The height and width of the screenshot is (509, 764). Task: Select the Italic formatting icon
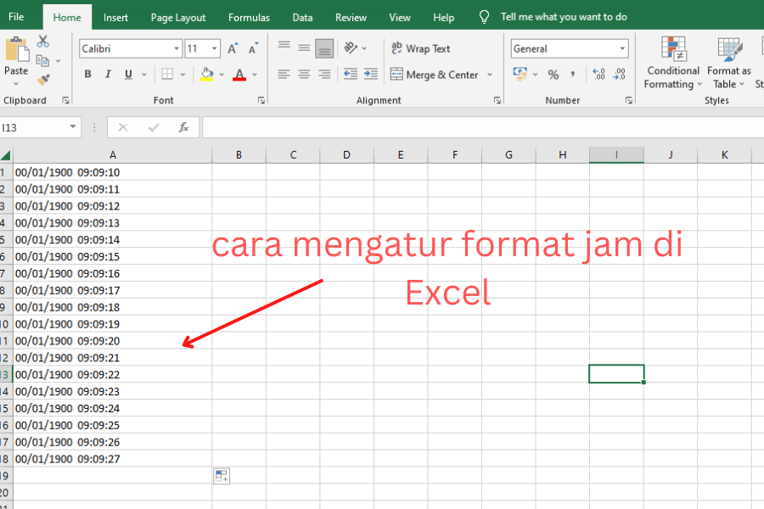[x=108, y=75]
